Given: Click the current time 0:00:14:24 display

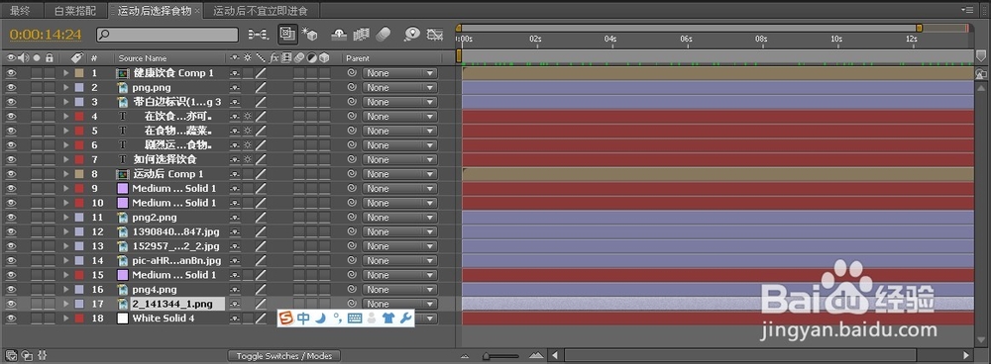Looking at the screenshot, I should coord(46,34).
